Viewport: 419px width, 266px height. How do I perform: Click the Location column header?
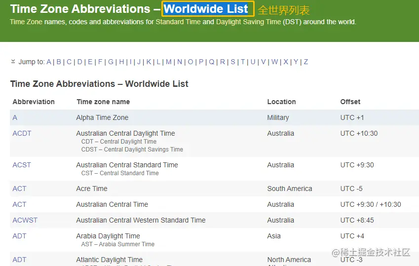tap(281, 102)
